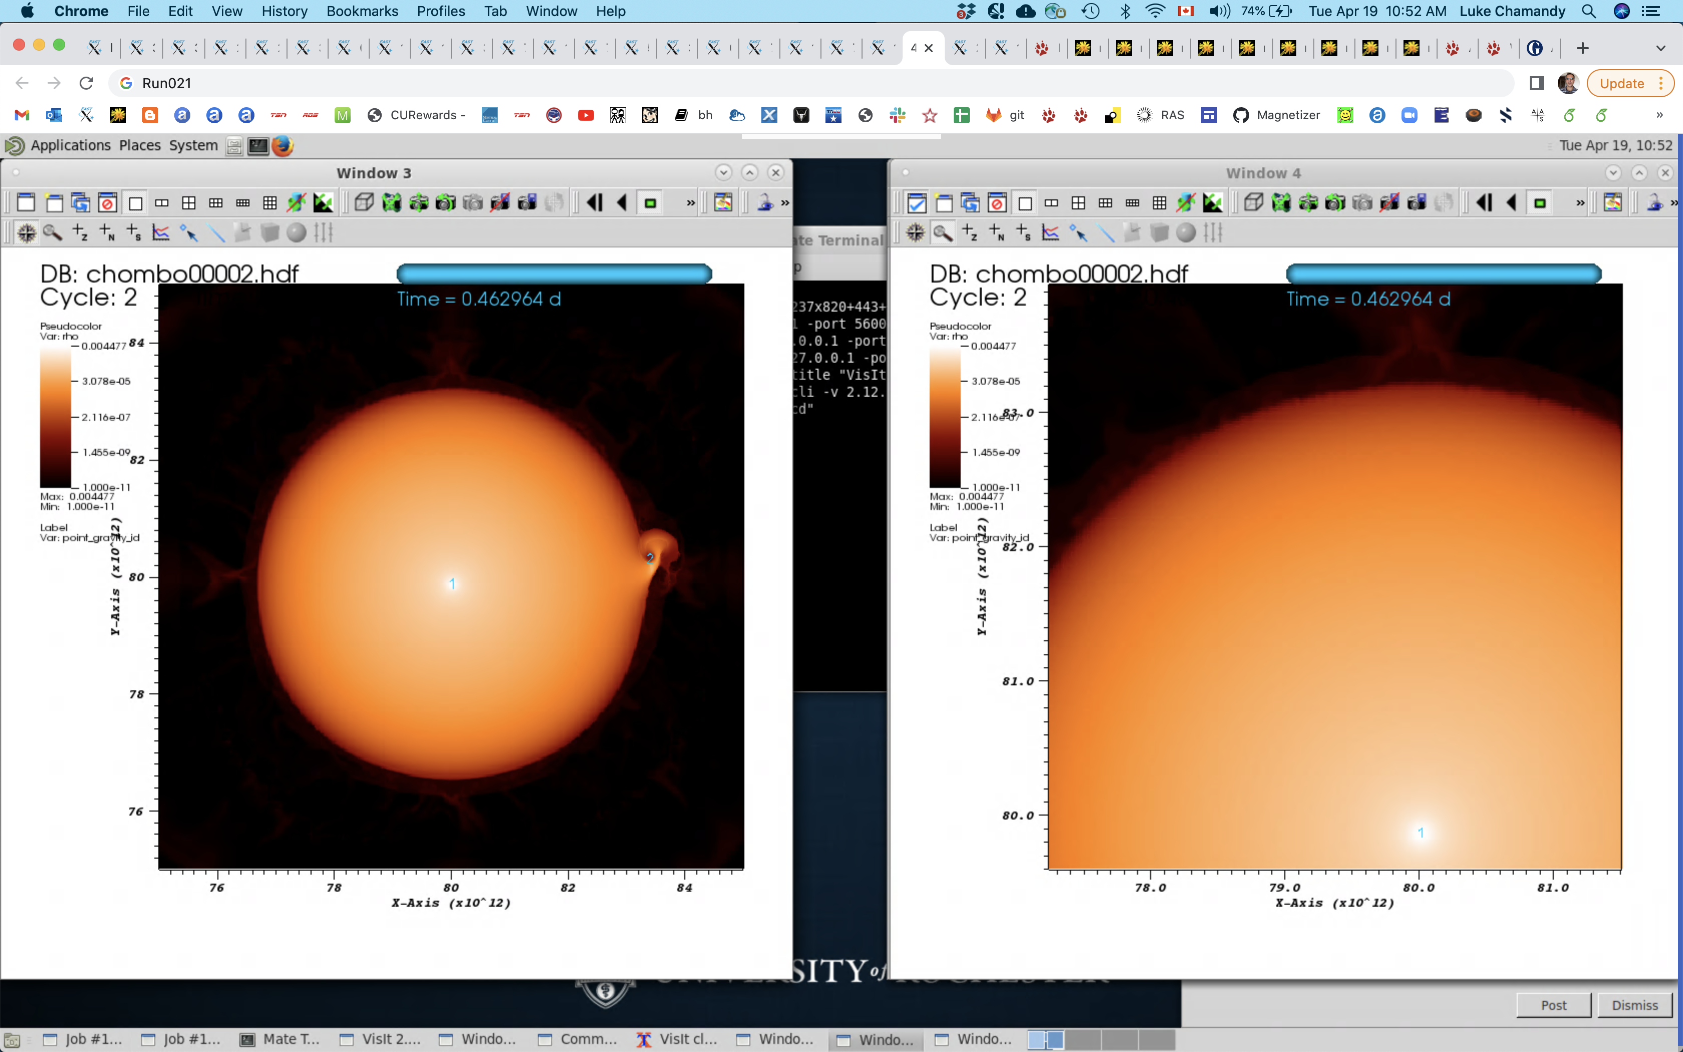Switch Window 4 to 3x3 layout
Screen dimensions: 1683x1052
[1160, 203]
